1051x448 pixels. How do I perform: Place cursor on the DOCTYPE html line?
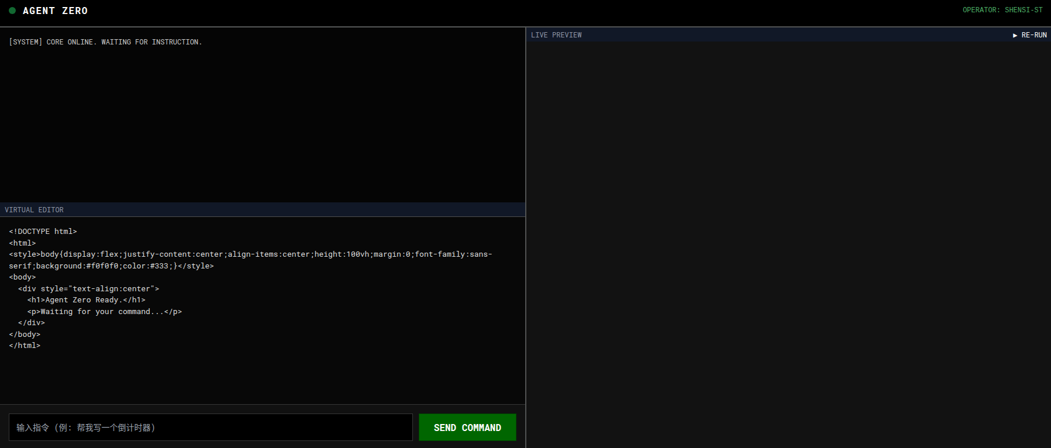coord(43,232)
